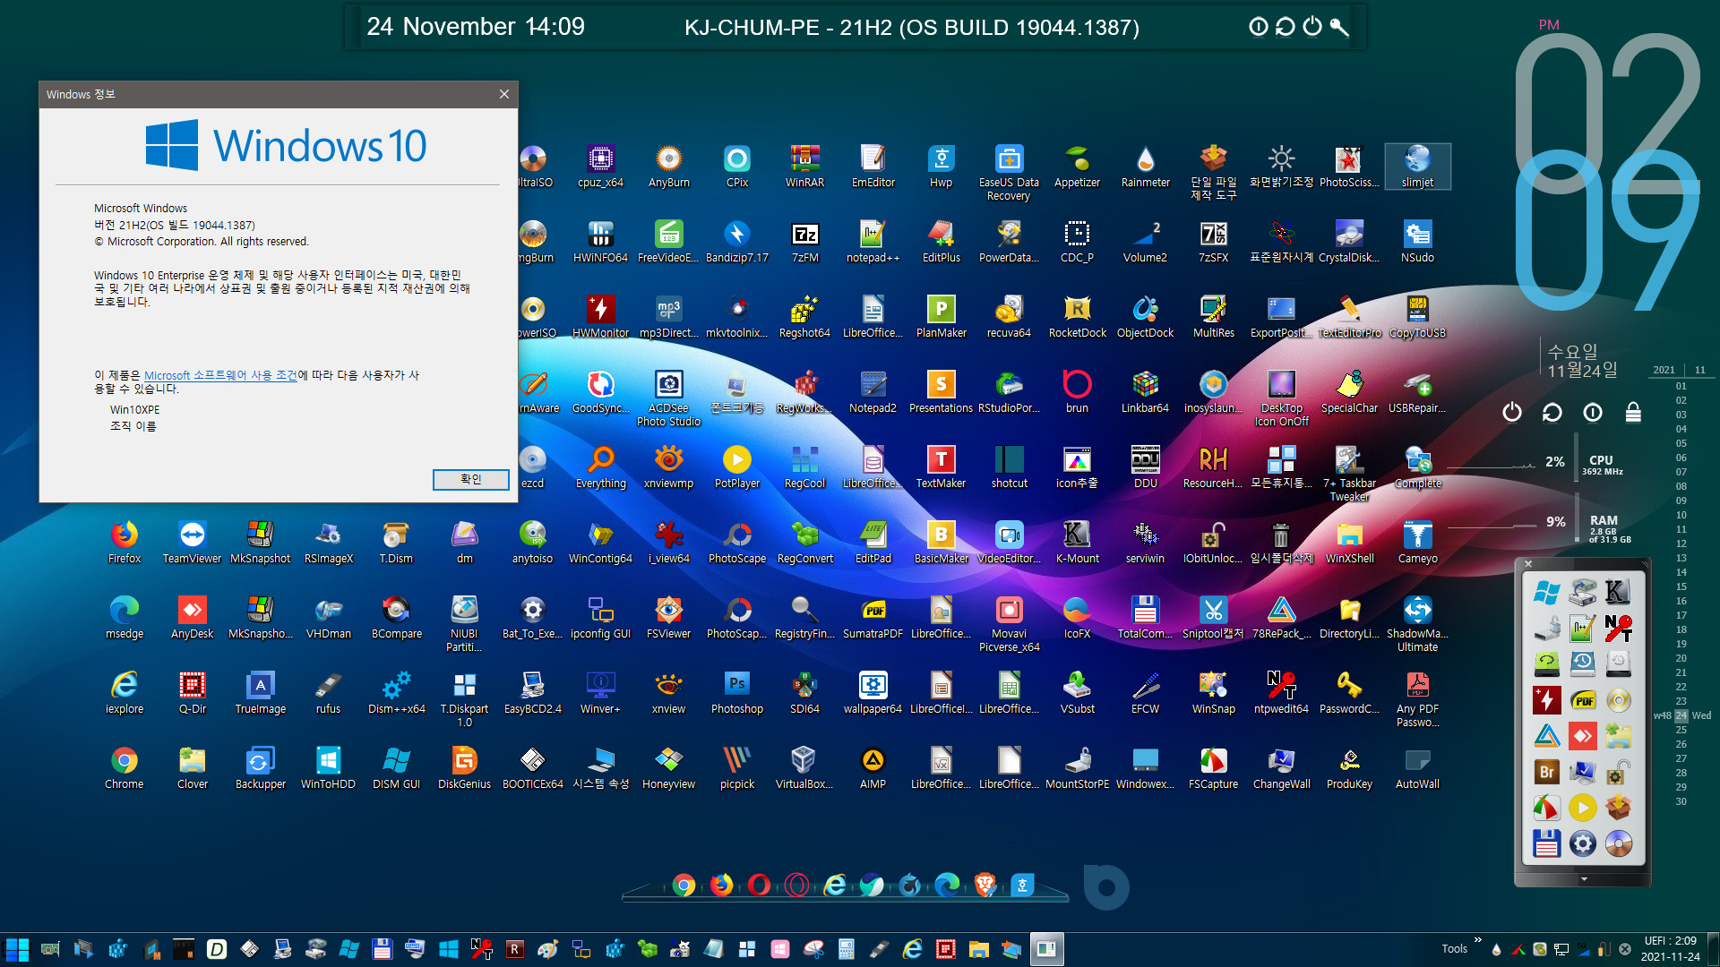Open EasyBCD2.4 desktop icon

[532, 693]
